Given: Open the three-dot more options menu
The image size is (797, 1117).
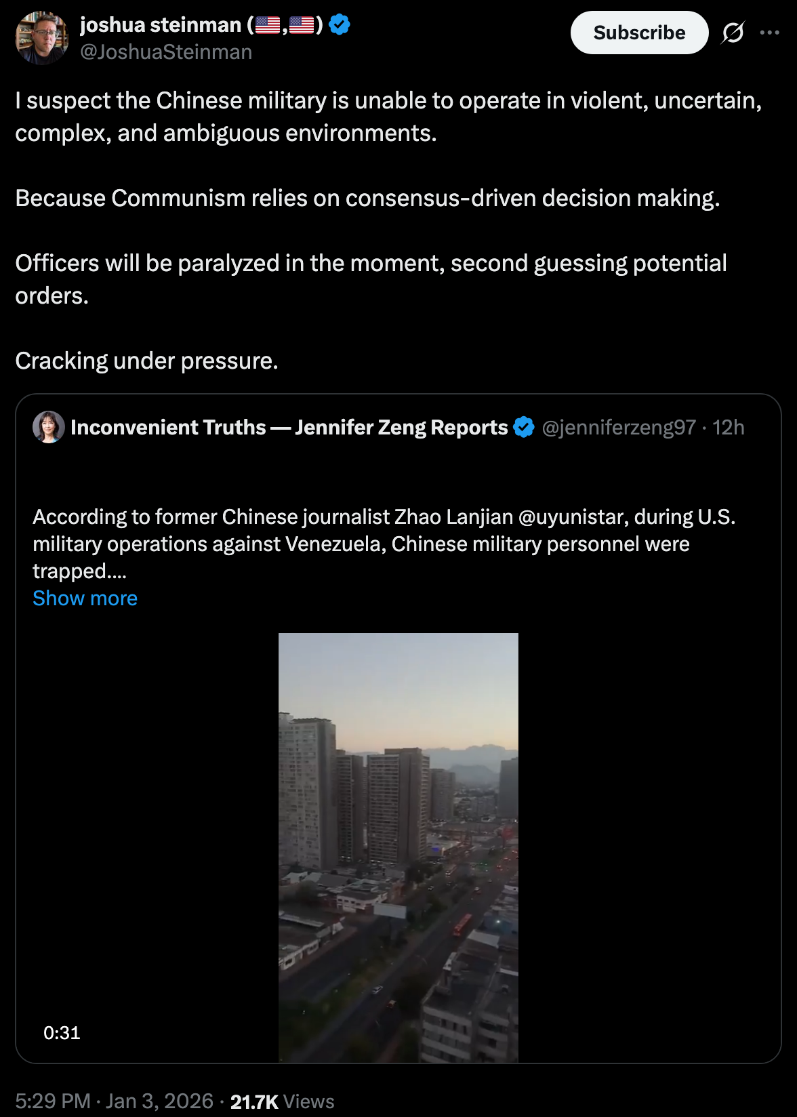Looking at the screenshot, I should pyautogui.click(x=769, y=33).
